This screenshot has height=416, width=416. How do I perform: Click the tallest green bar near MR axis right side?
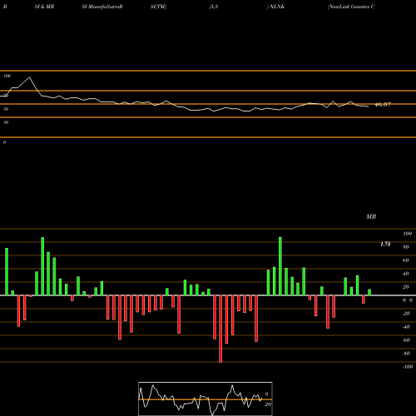pos(280,266)
